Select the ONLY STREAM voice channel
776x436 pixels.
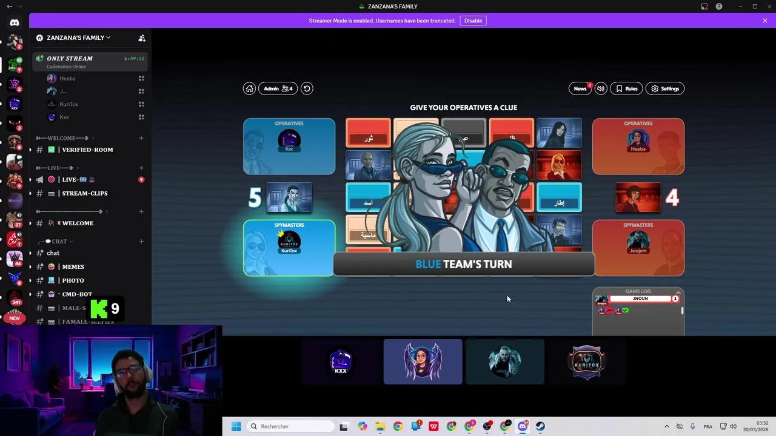(89, 62)
